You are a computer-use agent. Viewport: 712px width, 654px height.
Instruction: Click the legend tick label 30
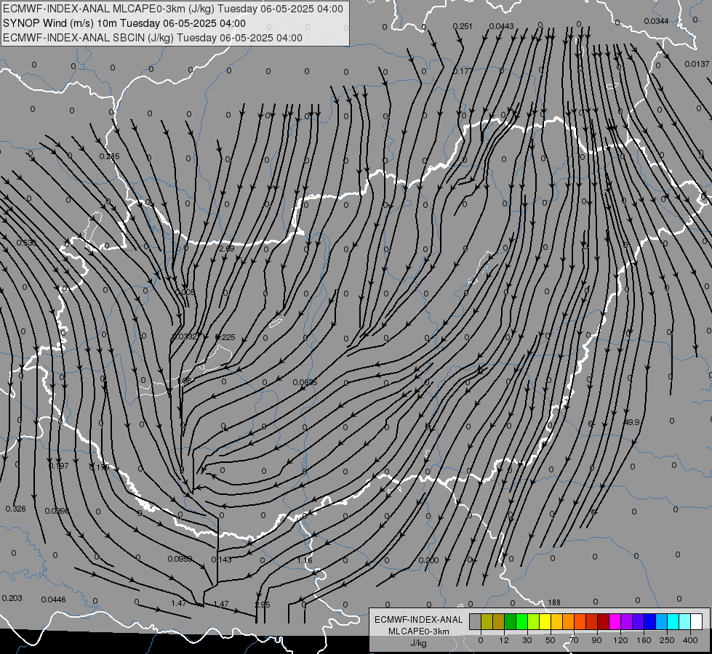(527, 640)
